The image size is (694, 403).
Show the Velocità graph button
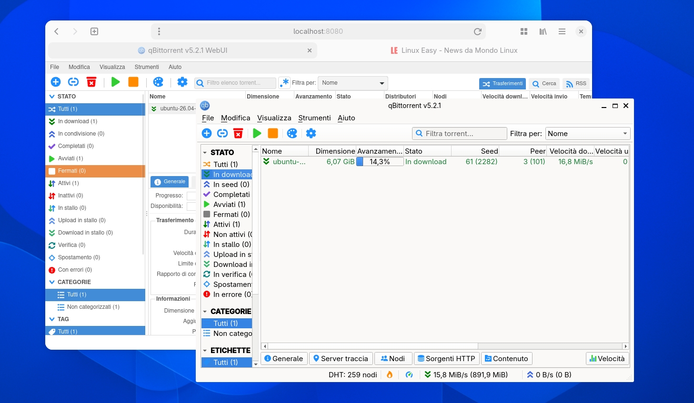pyautogui.click(x=607, y=359)
